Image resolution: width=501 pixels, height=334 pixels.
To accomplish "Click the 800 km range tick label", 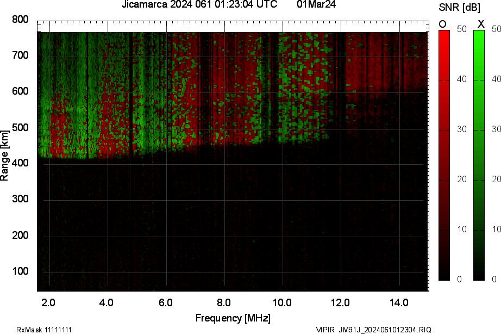I will [x=20, y=20].
